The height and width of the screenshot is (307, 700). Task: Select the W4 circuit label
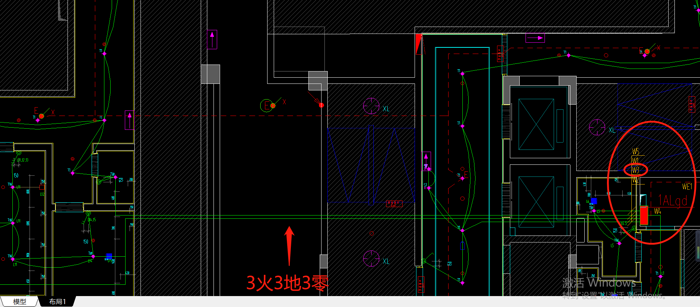pos(657,211)
